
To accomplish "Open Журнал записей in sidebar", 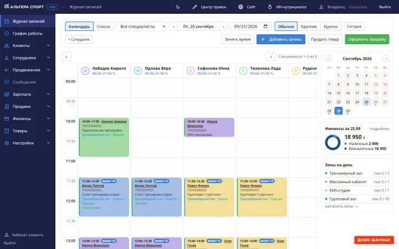I will pyautogui.click(x=28, y=21).
